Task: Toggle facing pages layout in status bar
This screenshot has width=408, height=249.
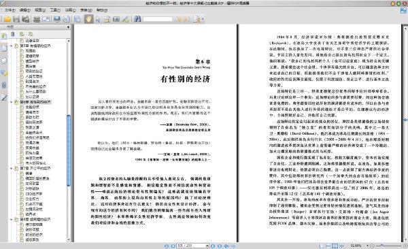Action: coord(335,246)
